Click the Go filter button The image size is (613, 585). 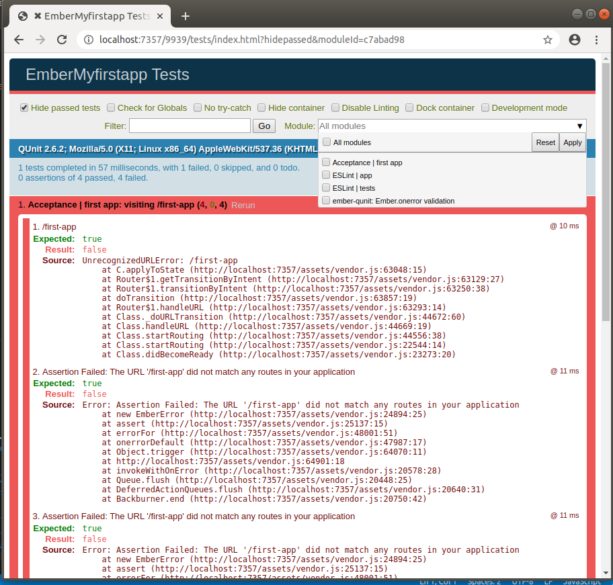264,126
